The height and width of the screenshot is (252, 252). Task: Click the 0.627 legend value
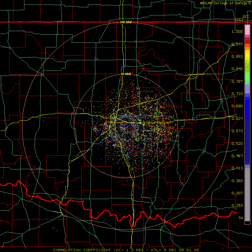[x=237, y=119]
